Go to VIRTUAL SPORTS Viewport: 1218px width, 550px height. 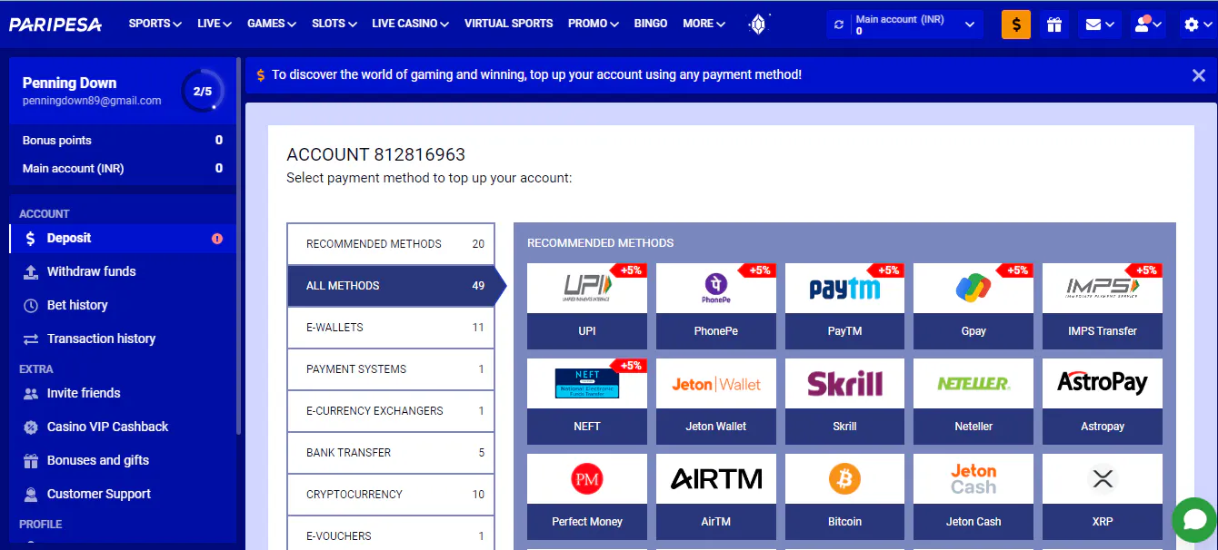click(508, 24)
